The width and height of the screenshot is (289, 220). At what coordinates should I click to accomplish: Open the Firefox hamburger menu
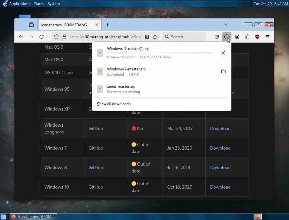click(268, 37)
